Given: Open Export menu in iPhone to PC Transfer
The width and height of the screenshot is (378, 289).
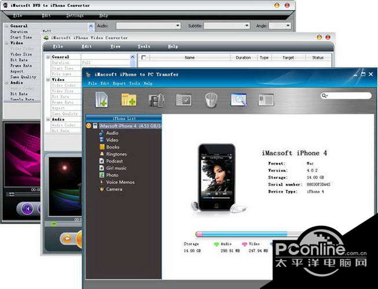Looking at the screenshot, I should point(119,83).
